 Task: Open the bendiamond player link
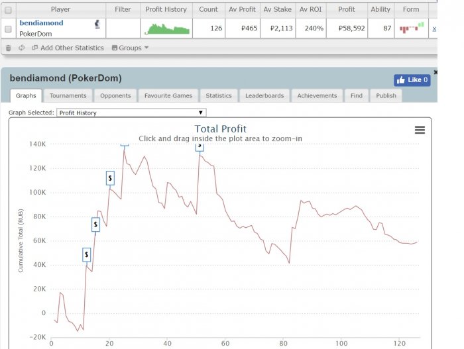coord(41,23)
